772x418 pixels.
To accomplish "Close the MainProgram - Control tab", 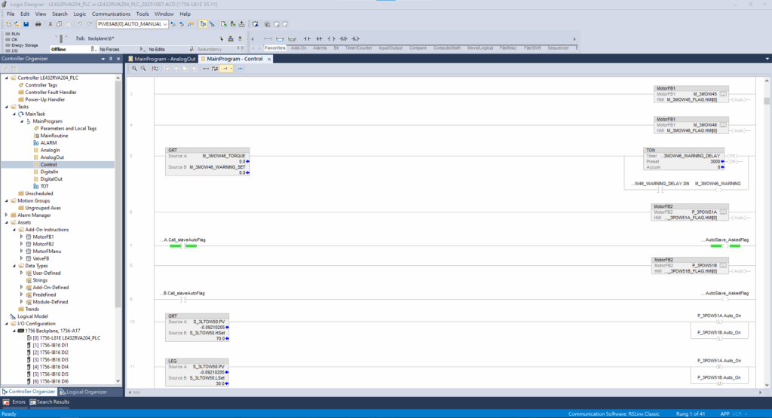I will tap(269, 59).
